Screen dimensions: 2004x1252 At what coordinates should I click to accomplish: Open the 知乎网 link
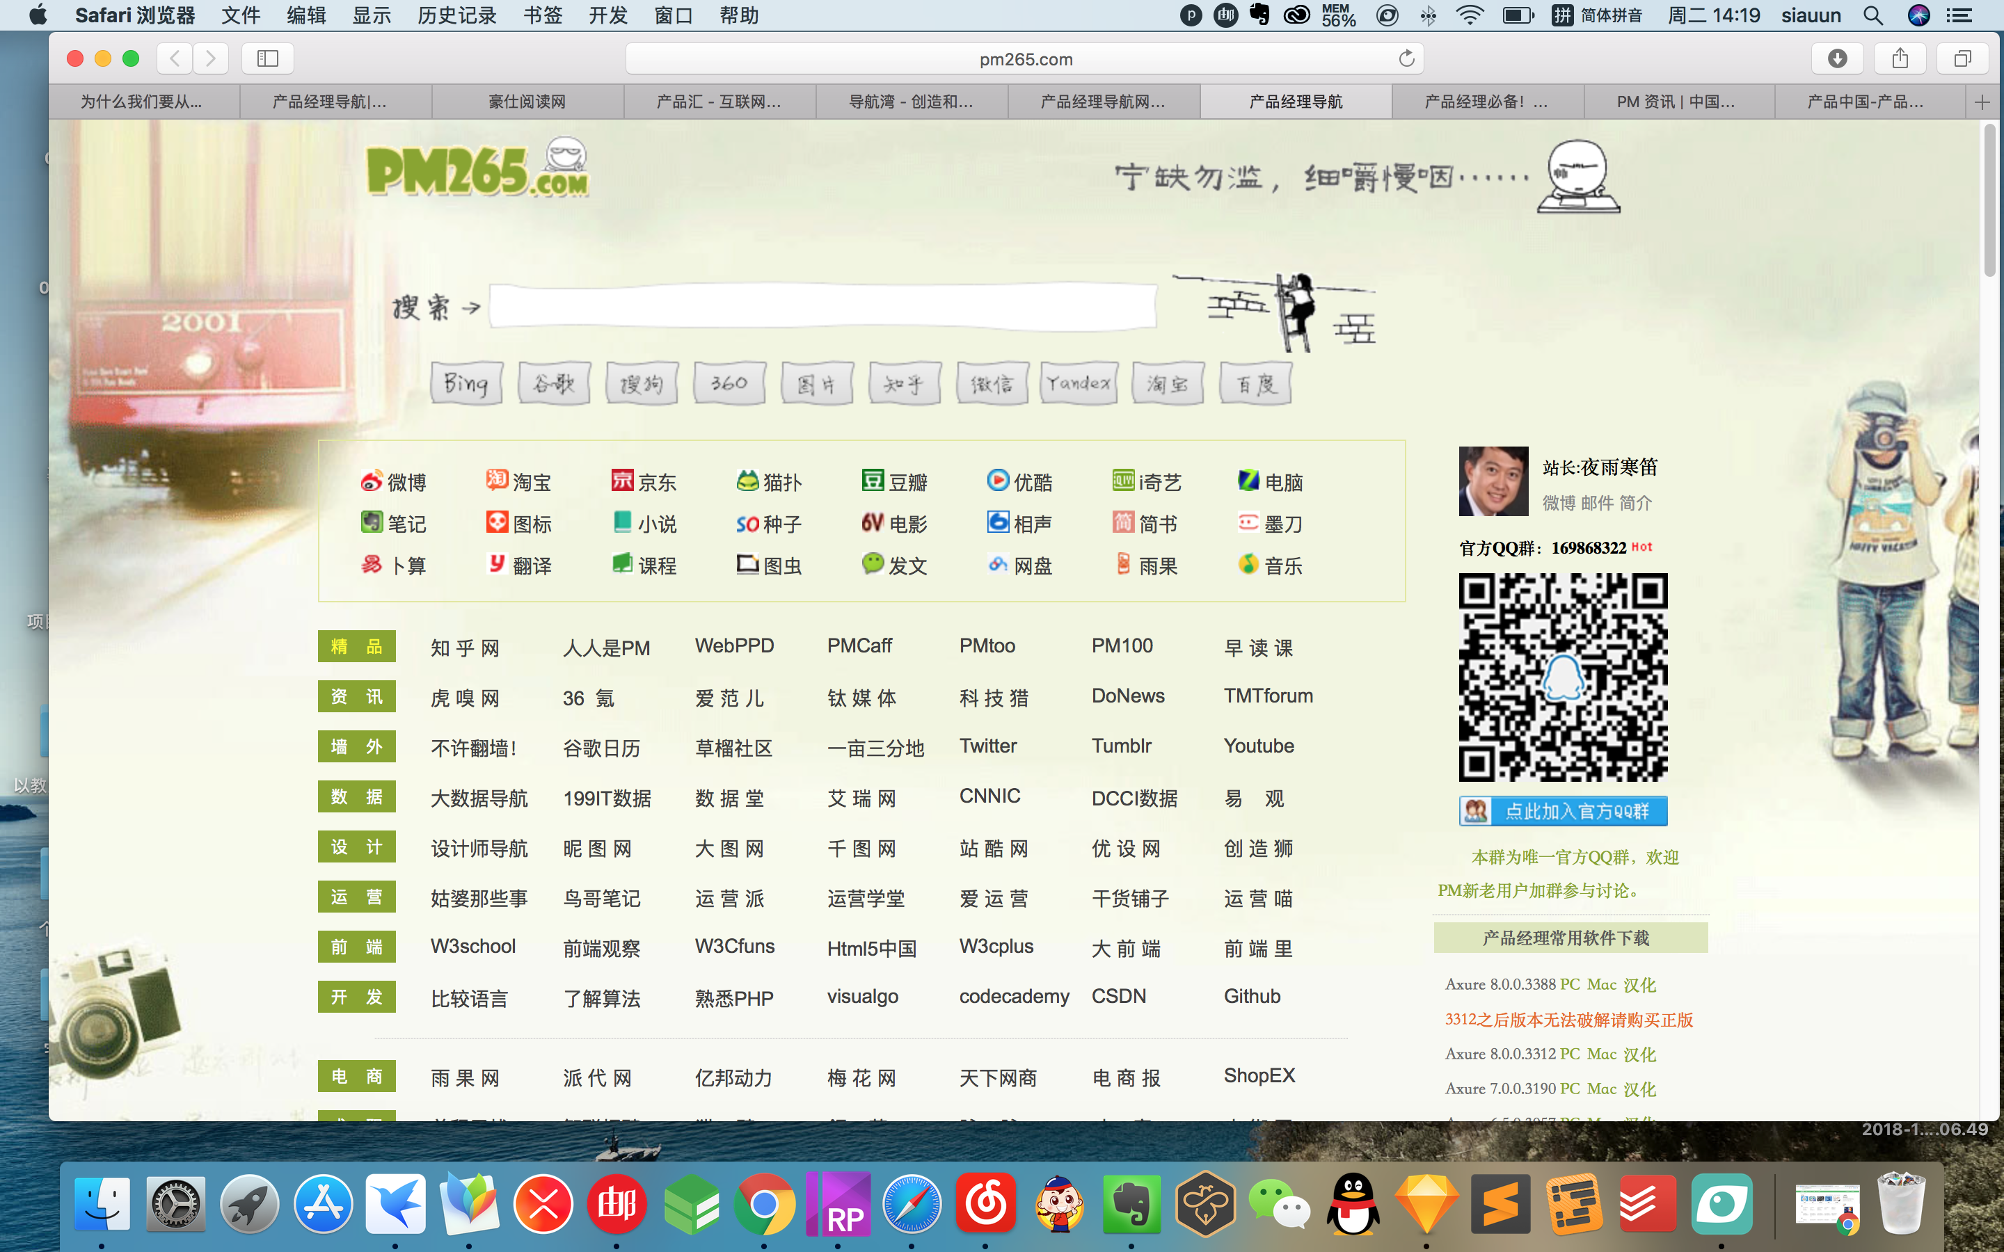(x=466, y=648)
